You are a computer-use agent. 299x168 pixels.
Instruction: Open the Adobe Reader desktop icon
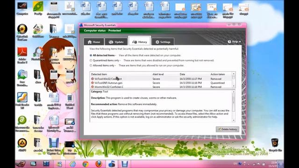(x=22, y=55)
